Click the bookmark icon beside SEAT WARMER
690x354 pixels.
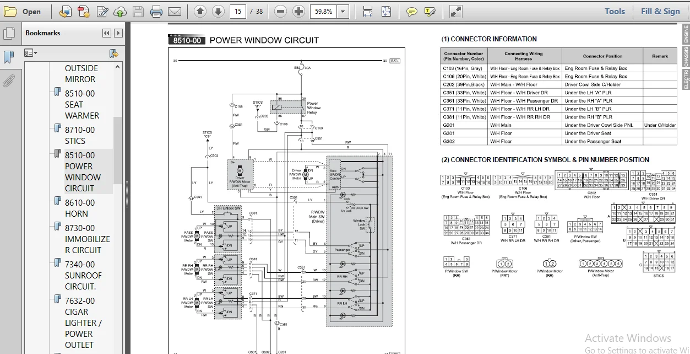(x=57, y=93)
